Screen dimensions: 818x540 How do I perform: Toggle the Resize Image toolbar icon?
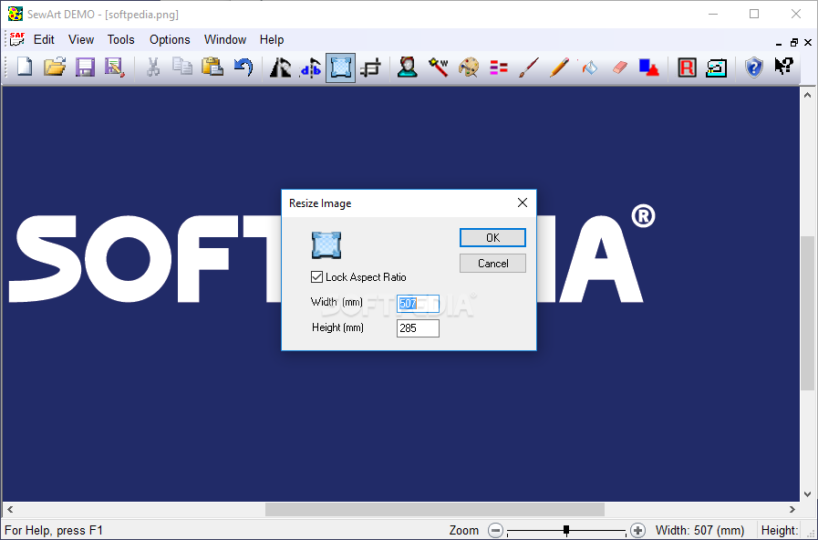coord(340,67)
